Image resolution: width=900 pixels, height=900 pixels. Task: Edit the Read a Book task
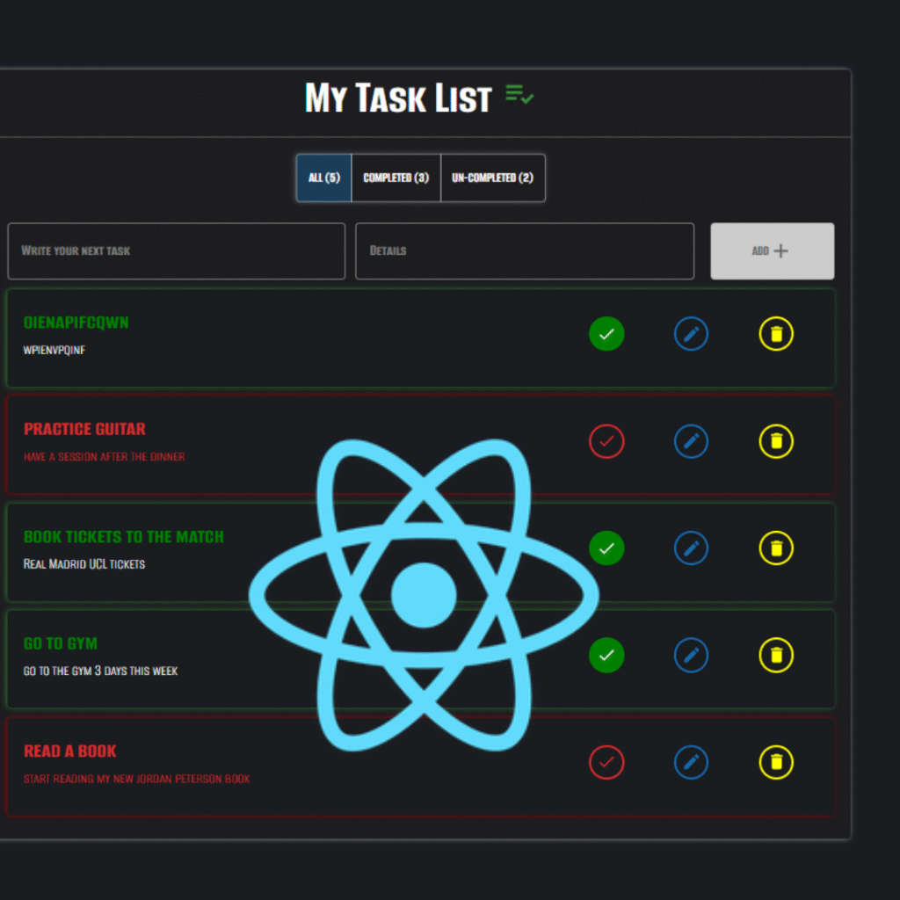coord(691,762)
